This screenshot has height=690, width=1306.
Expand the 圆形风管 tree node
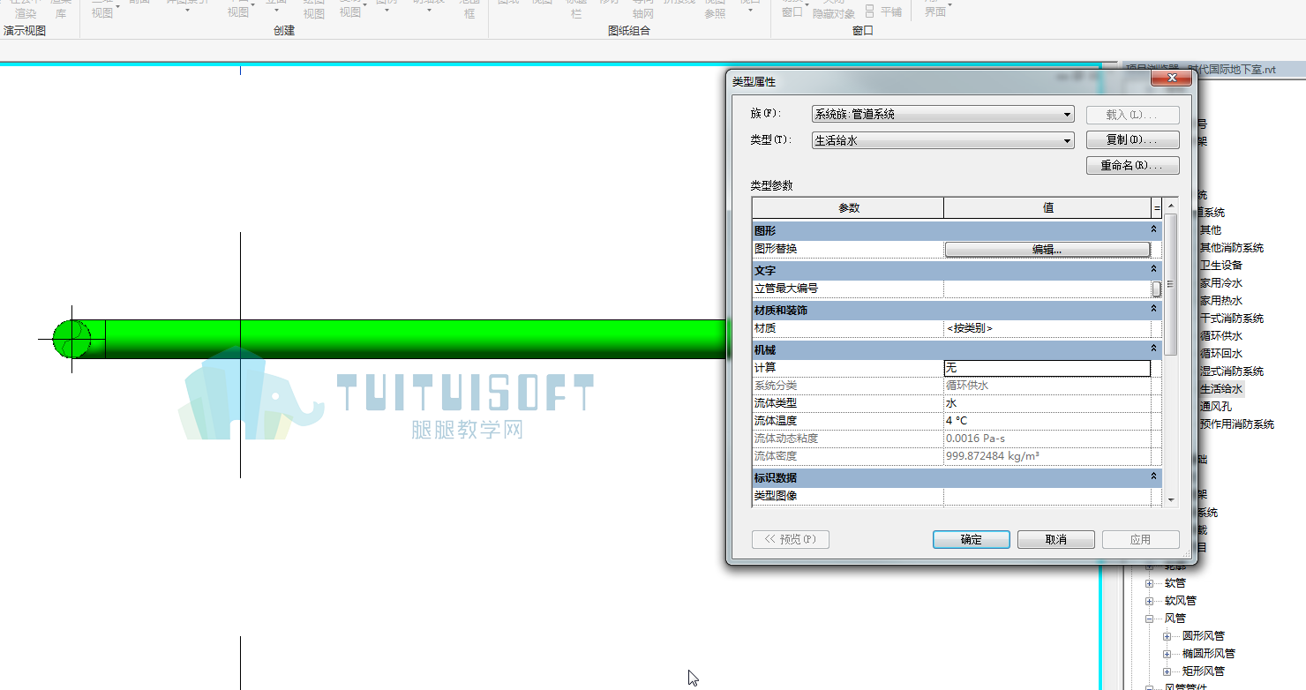[x=1167, y=636]
